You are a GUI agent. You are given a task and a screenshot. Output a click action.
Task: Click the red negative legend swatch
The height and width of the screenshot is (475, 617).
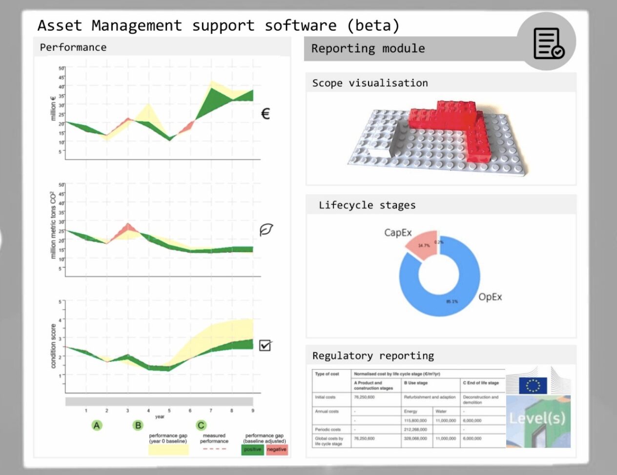tap(277, 450)
